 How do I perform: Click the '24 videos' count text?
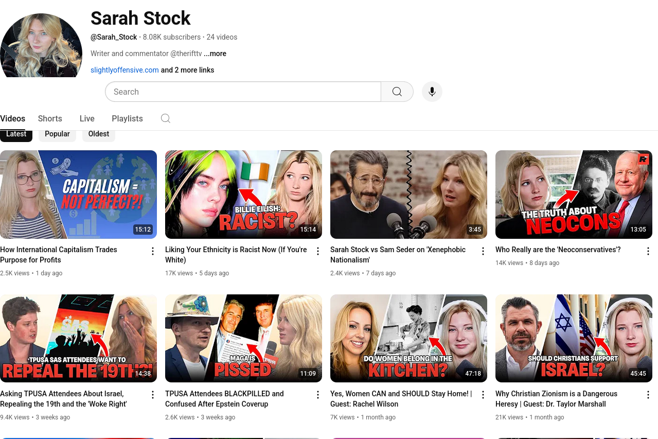[222, 37]
